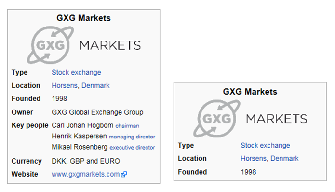Follow Denmark link in left infobox
The image size is (335, 192).
pyautogui.click(x=95, y=85)
